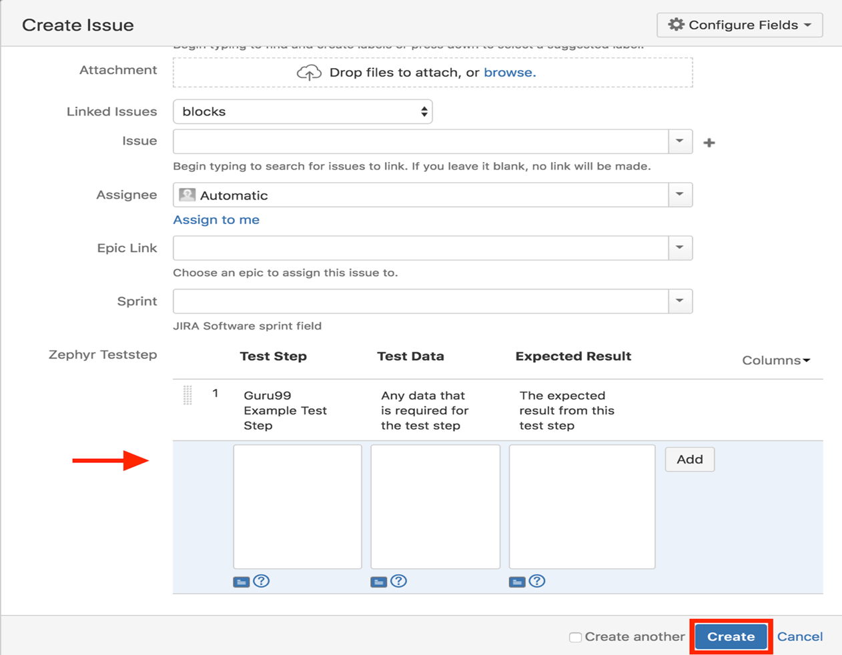Click the browse link in Attachment area
This screenshot has height=655, width=842.
point(509,73)
